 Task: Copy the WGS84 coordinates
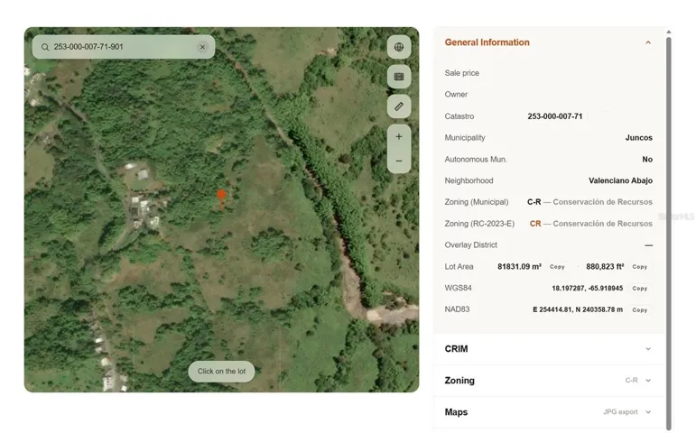tap(640, 289)
